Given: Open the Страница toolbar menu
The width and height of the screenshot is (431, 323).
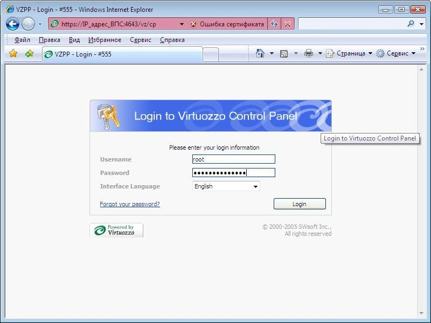Looking at the screenshot, I should (x=349, y=53).
